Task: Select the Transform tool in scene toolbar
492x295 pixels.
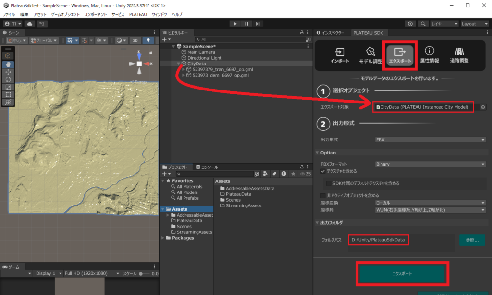Action: [8, 102]
